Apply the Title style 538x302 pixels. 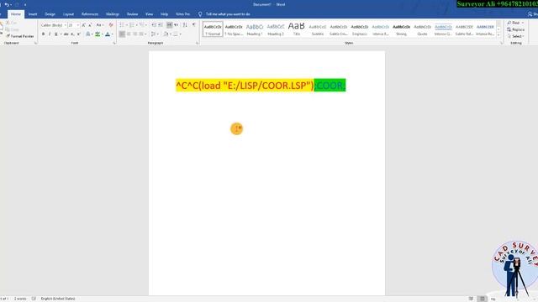(297, 29)
